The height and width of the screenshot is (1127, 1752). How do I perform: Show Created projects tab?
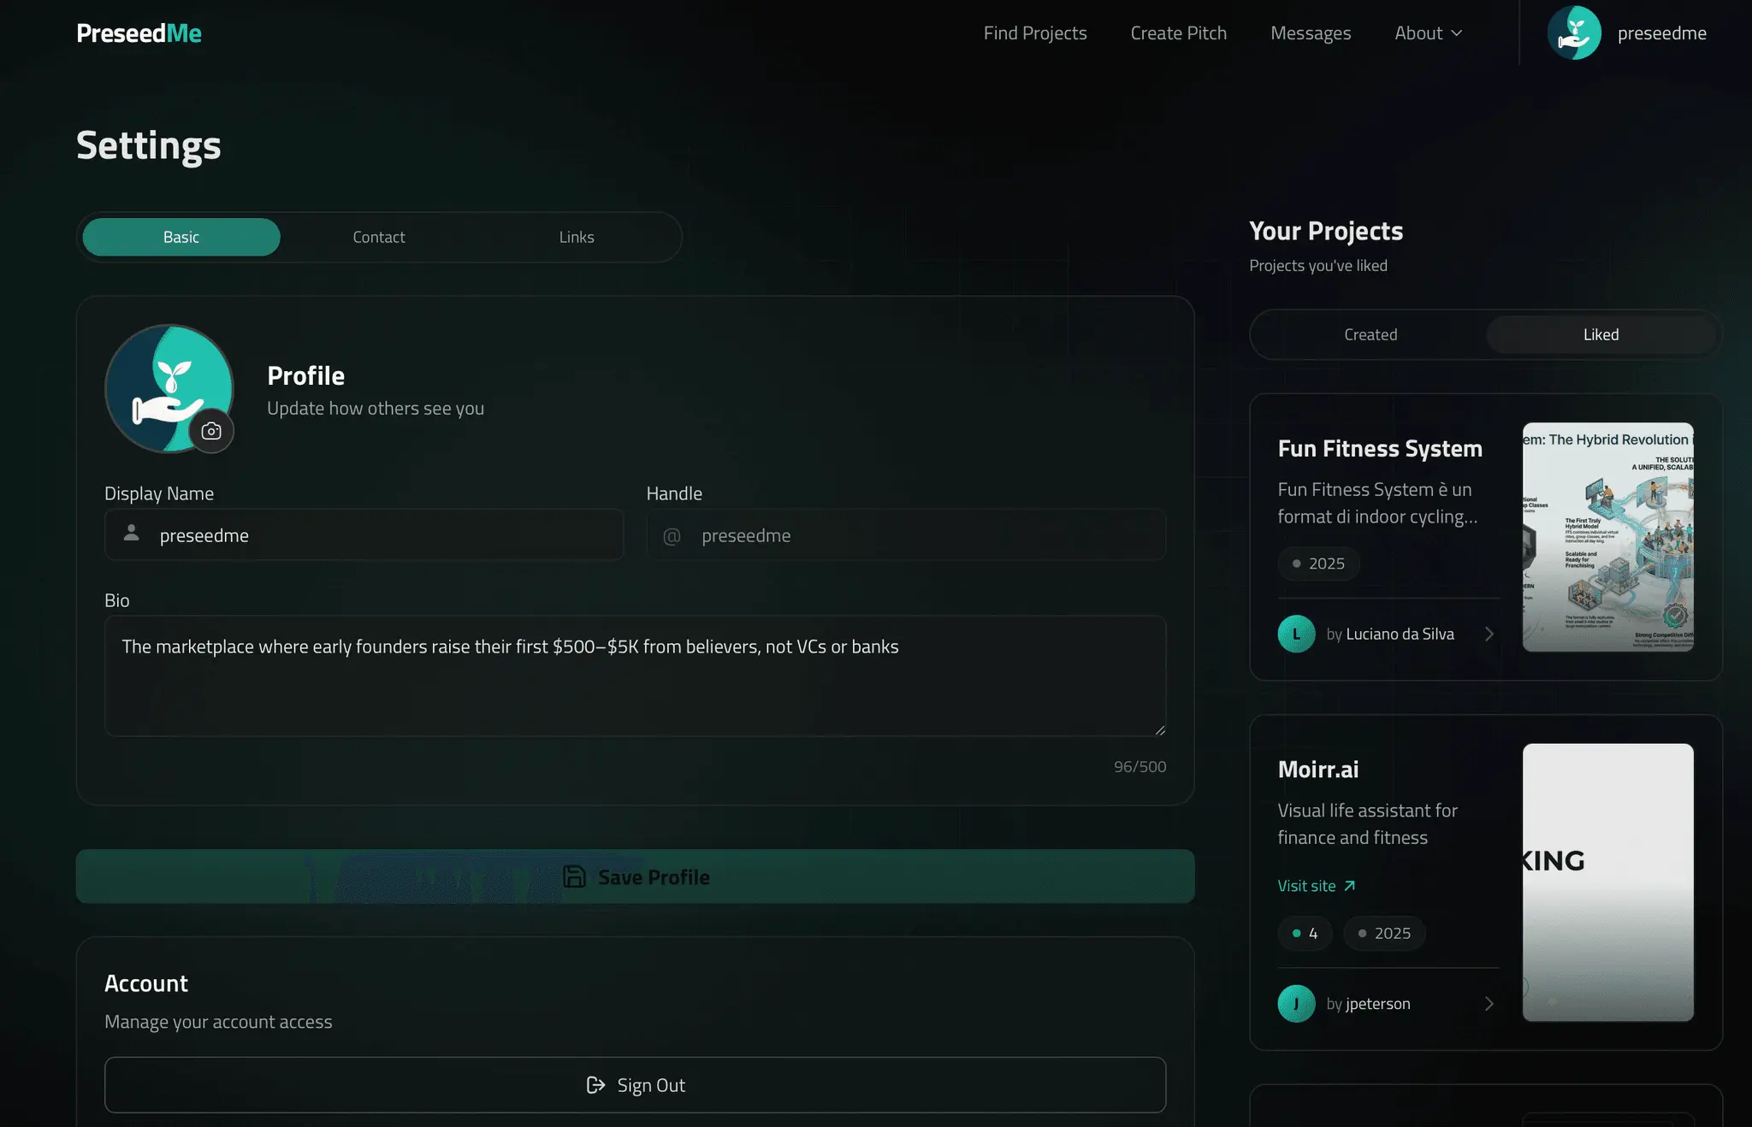[x=1370, y=334]
